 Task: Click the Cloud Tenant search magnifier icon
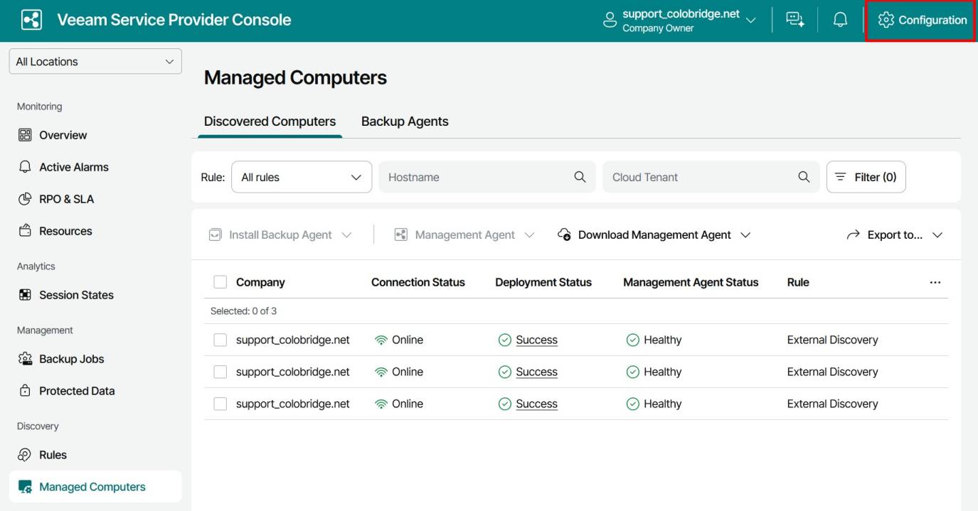pos(804,177)
